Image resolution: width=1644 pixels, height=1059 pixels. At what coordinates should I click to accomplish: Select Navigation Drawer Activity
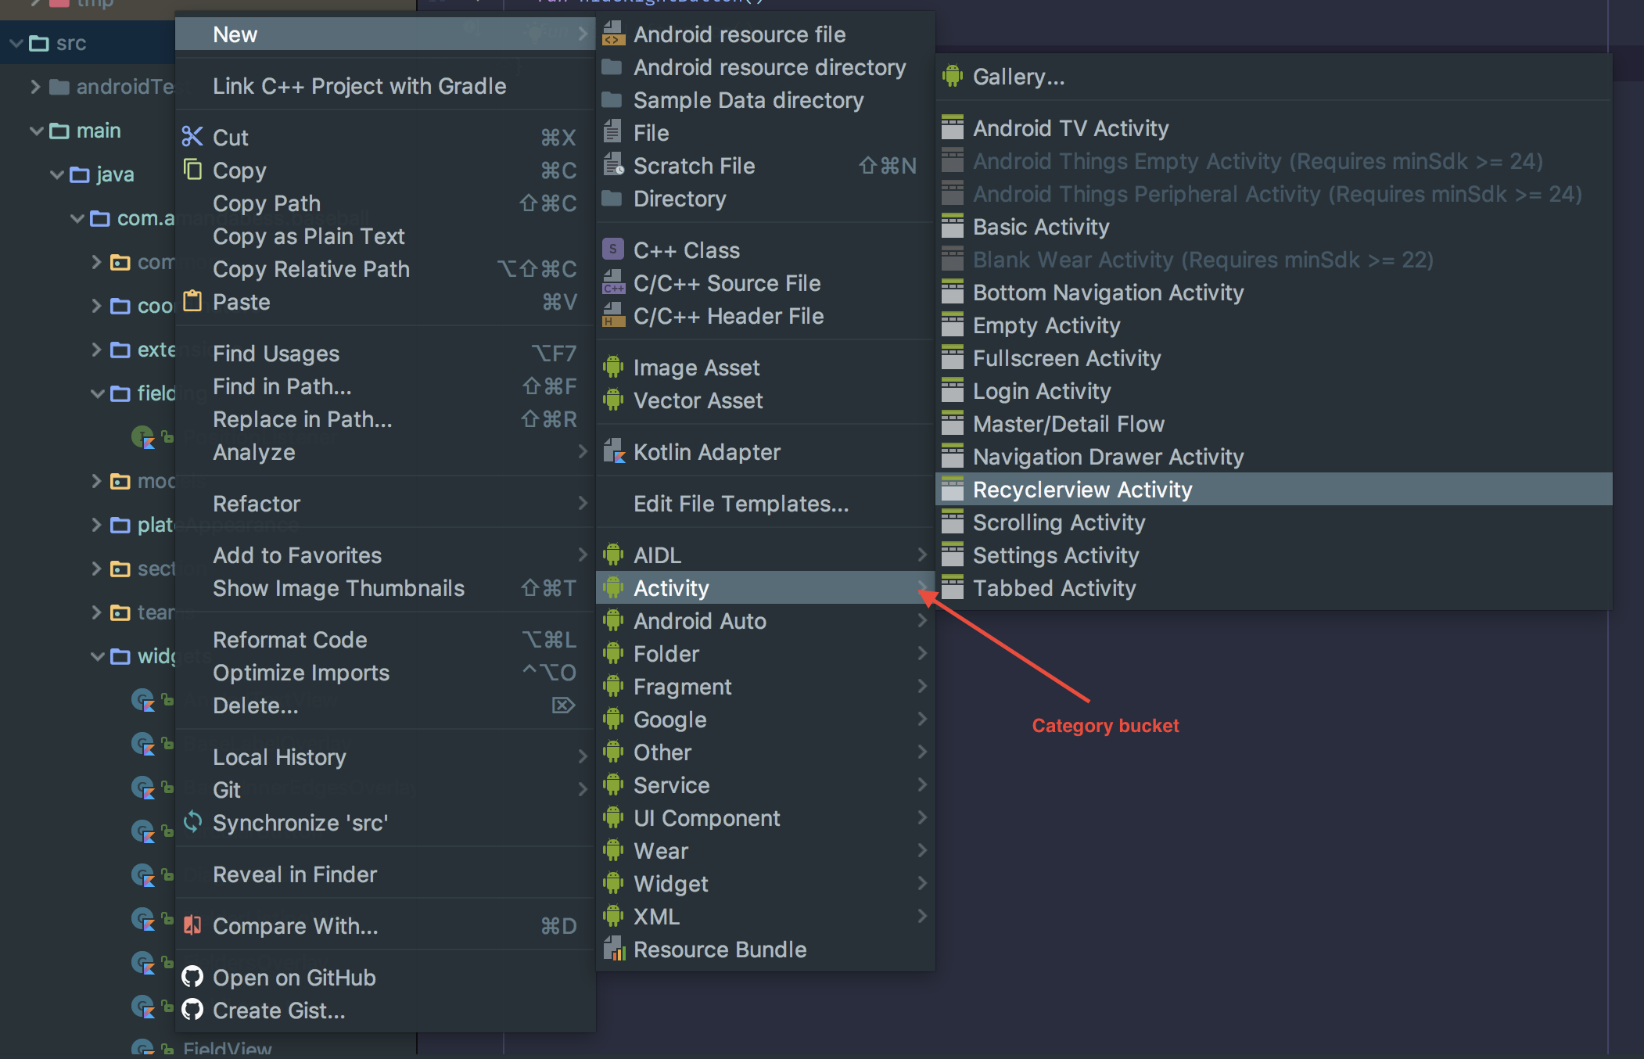(x=1274, y=456)
